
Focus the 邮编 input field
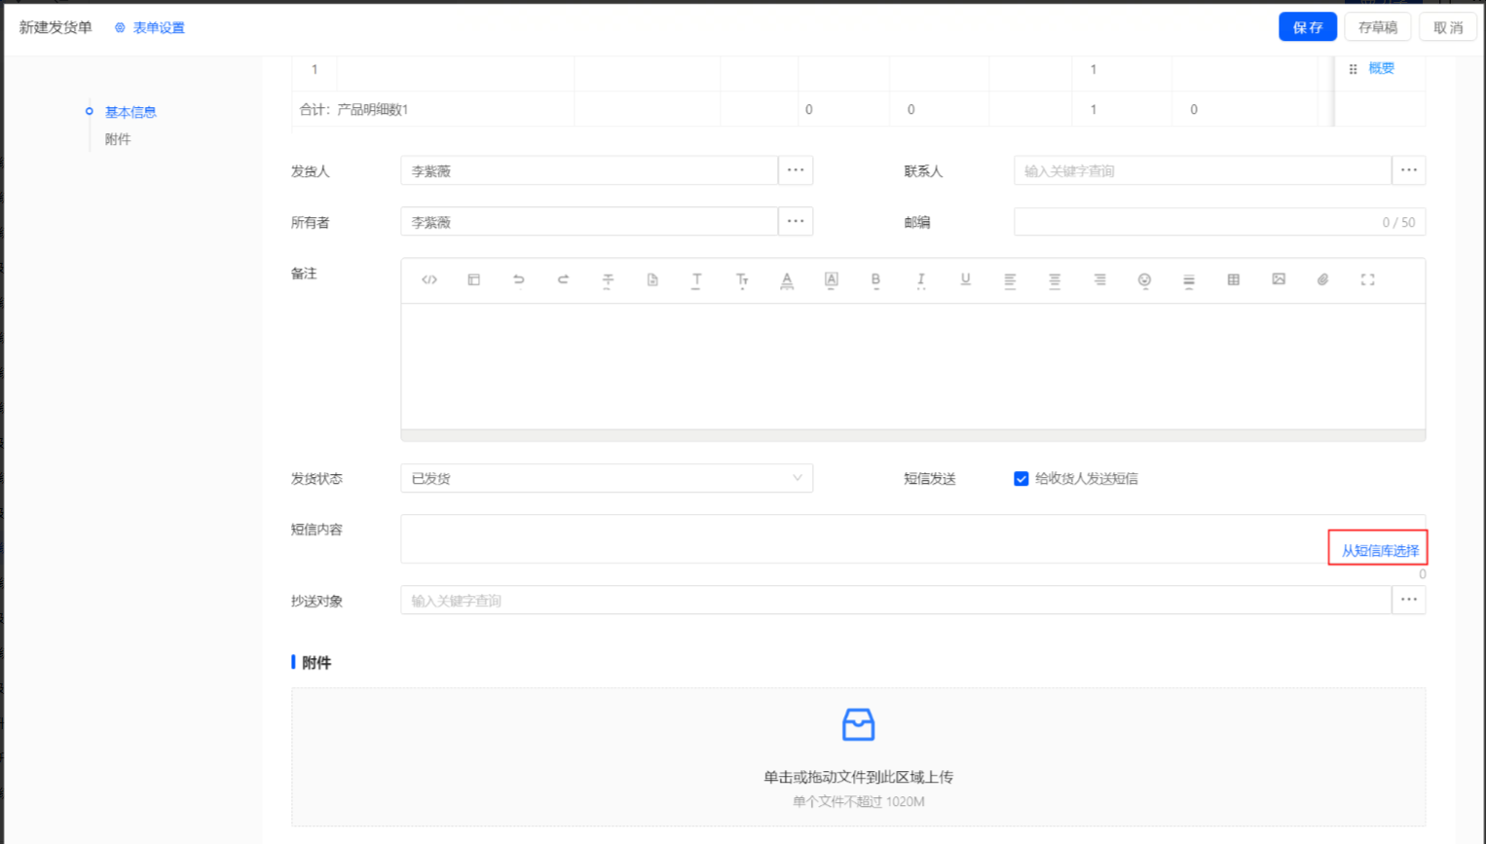tap(1220, 222)
